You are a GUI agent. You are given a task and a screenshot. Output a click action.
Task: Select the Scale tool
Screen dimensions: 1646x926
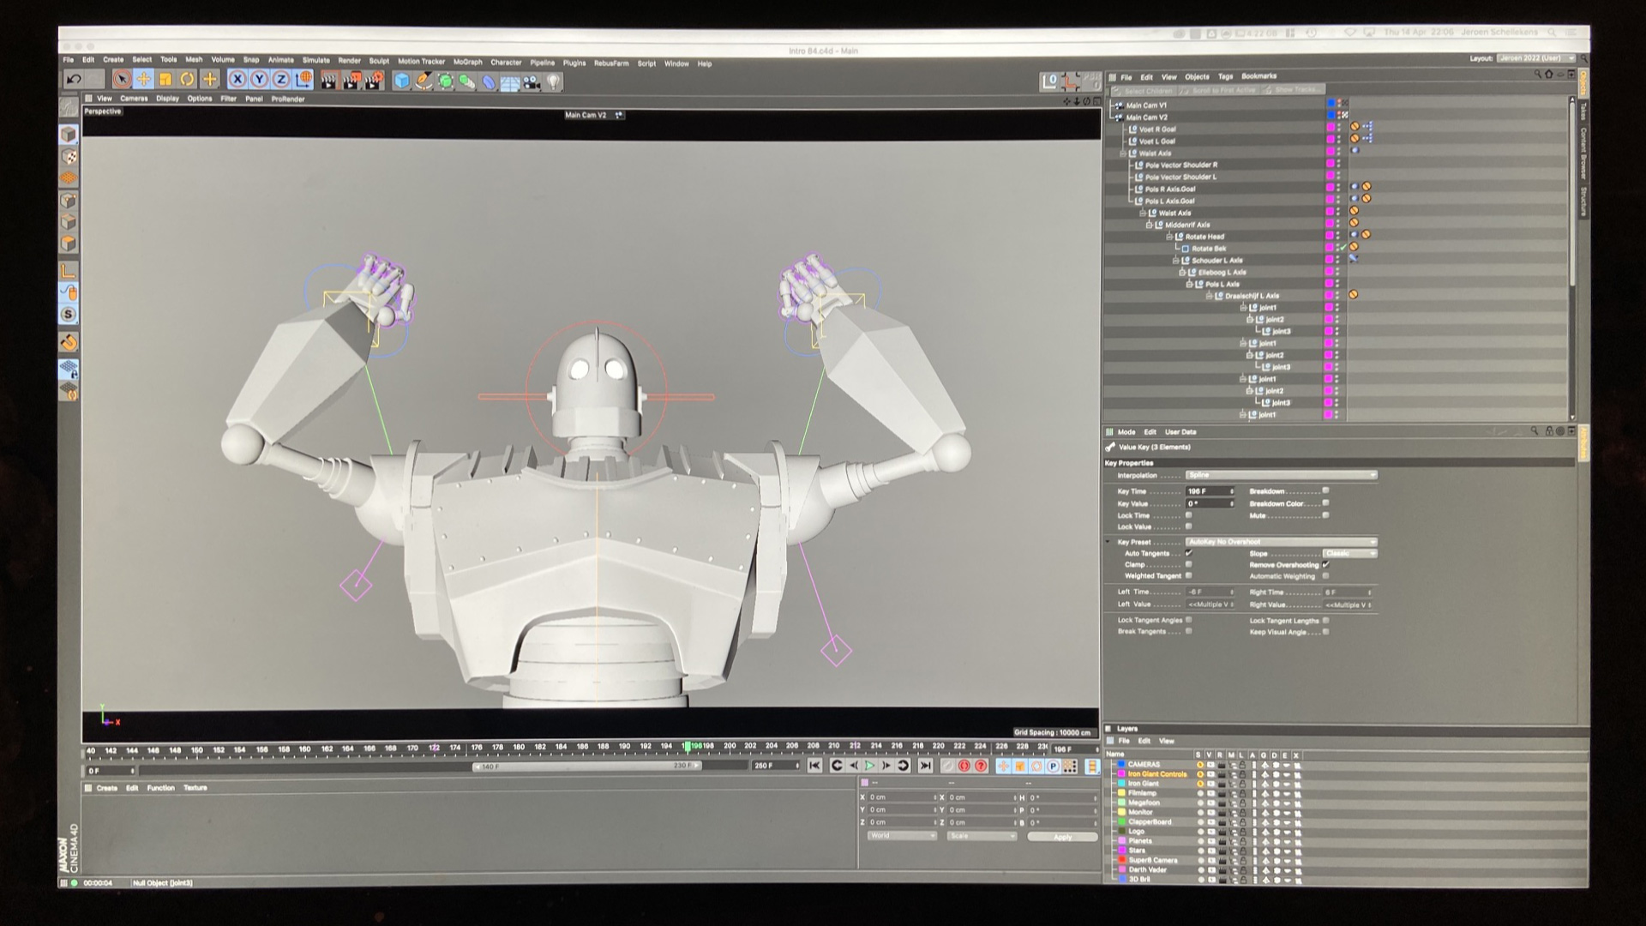(165, 80)
